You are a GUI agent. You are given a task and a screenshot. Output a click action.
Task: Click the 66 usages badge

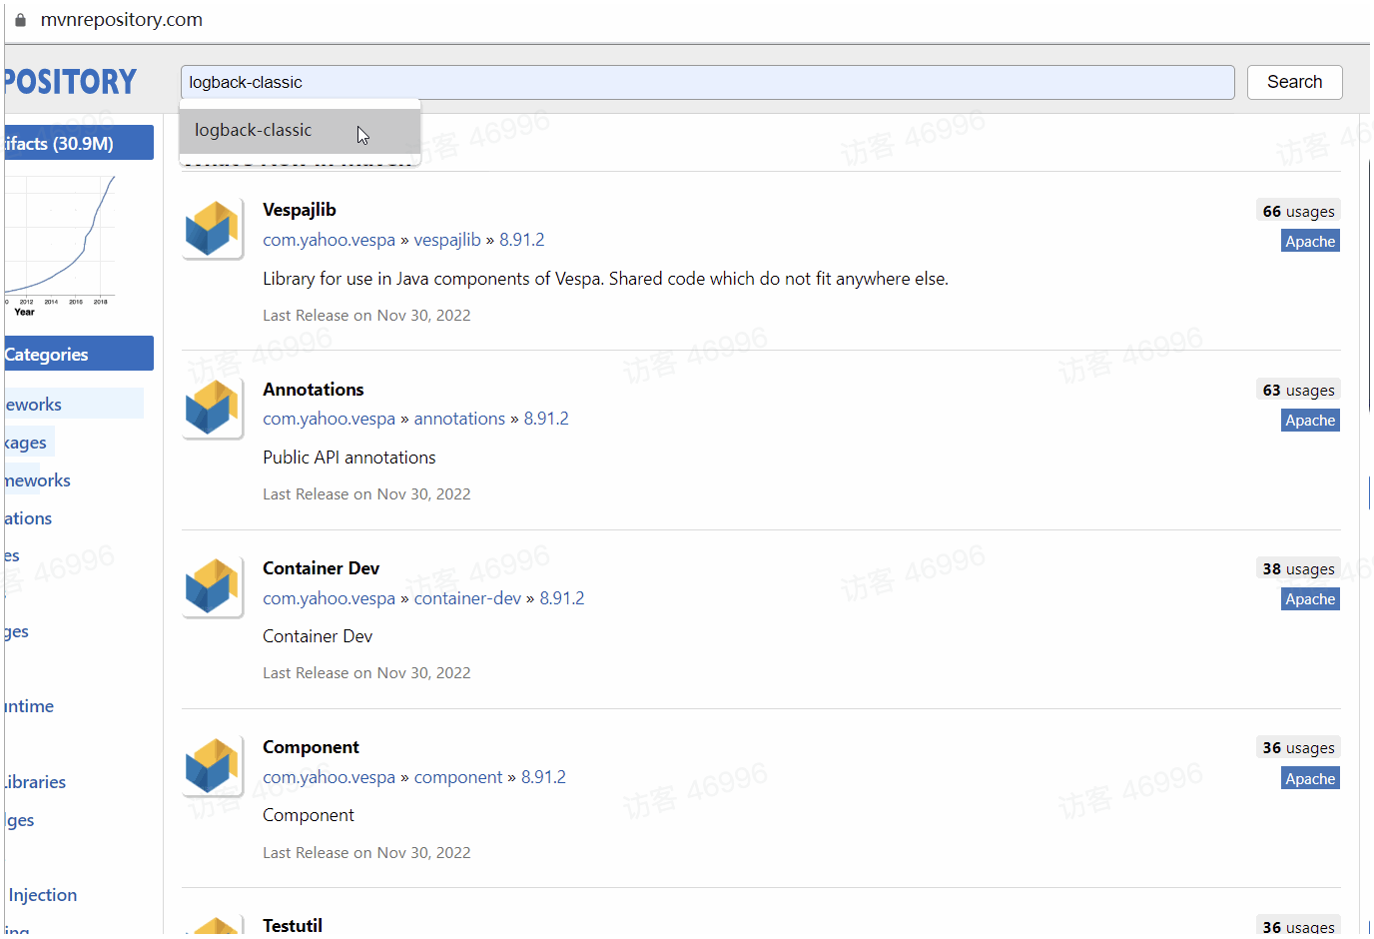click(1298, 211)
